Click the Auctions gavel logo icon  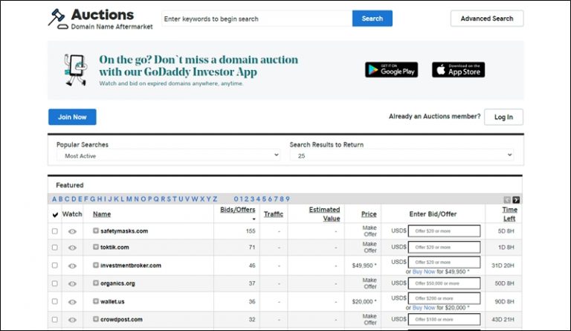57,18
